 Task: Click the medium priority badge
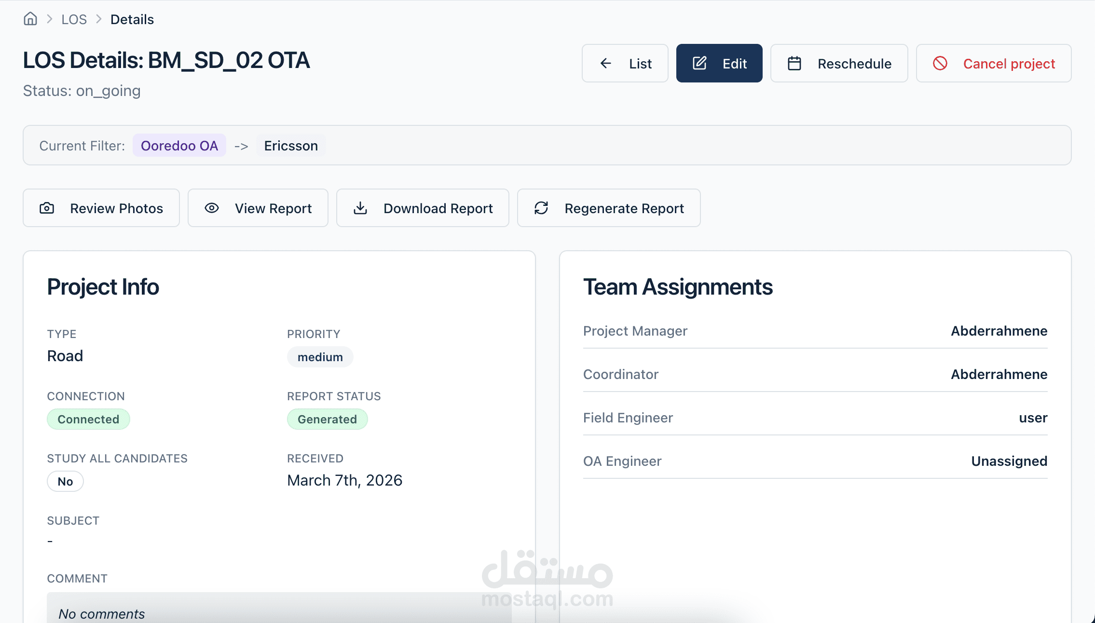(320, 357)
